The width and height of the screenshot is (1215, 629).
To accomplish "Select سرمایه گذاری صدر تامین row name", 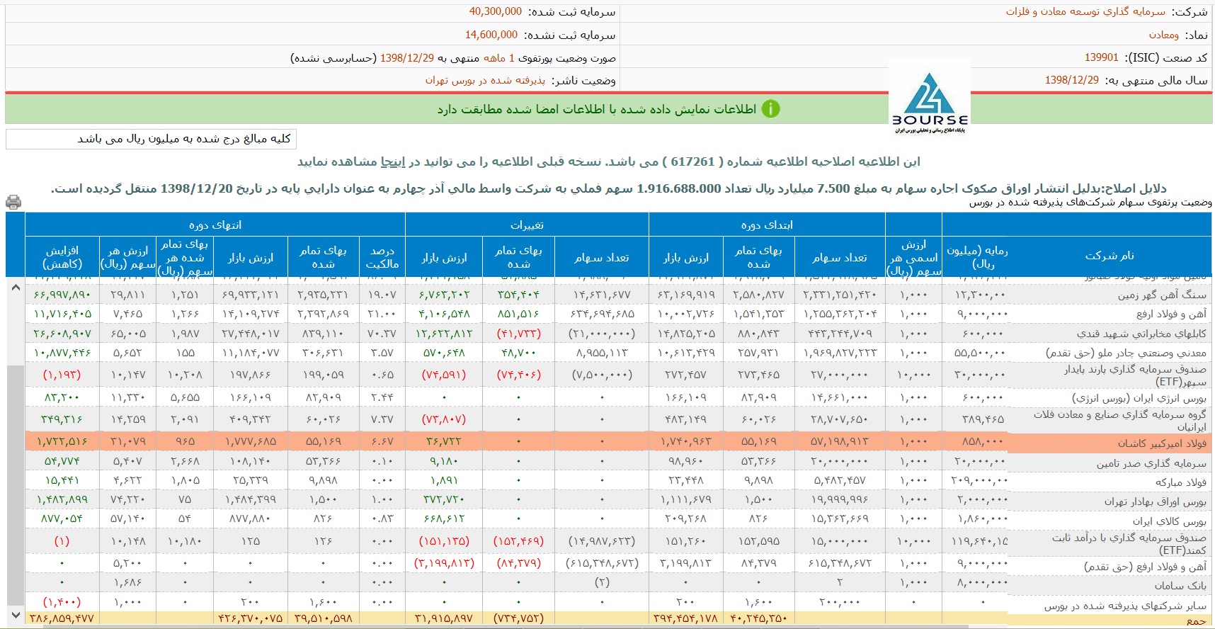I will pyautogui.click(x=1151, y=463).
